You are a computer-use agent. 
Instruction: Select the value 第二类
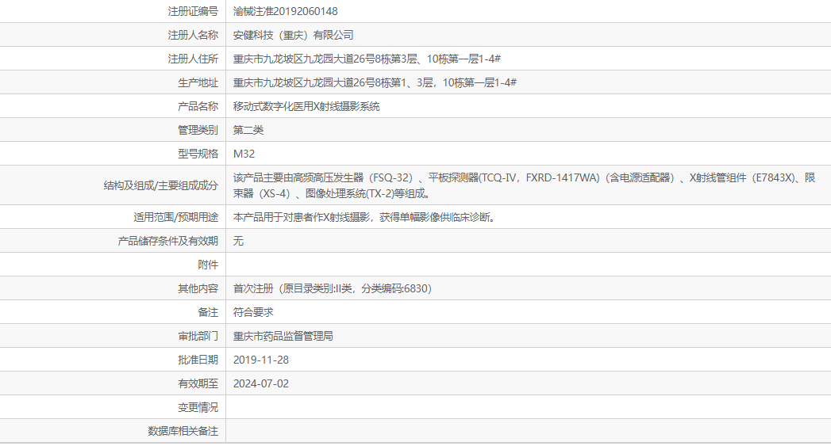(248, 130)
